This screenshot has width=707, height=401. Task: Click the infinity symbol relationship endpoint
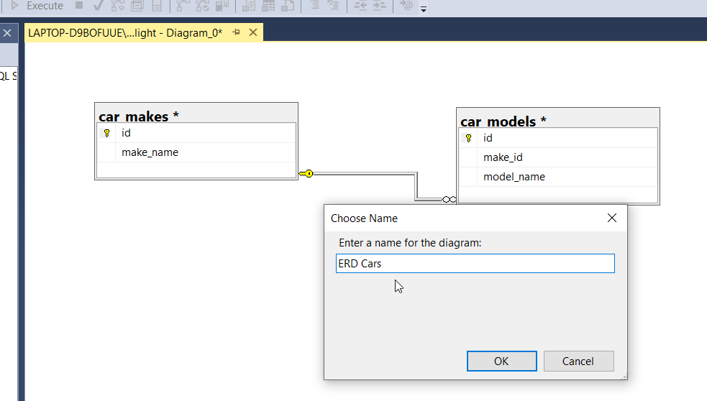(x=449, y=199)
